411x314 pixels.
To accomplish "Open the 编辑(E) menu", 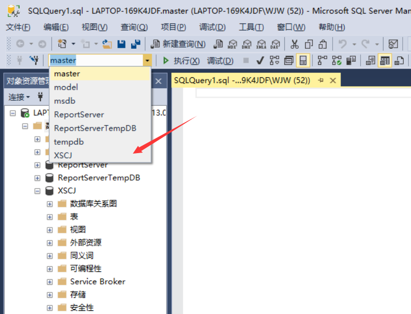I will point(56,27).
